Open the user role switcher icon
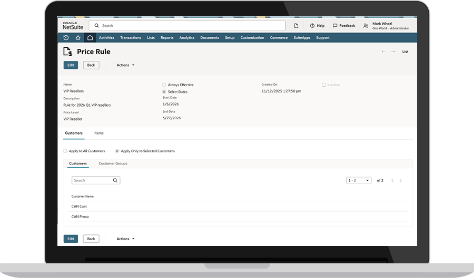Viewport: 474px width, 278px height. (366, 26)
